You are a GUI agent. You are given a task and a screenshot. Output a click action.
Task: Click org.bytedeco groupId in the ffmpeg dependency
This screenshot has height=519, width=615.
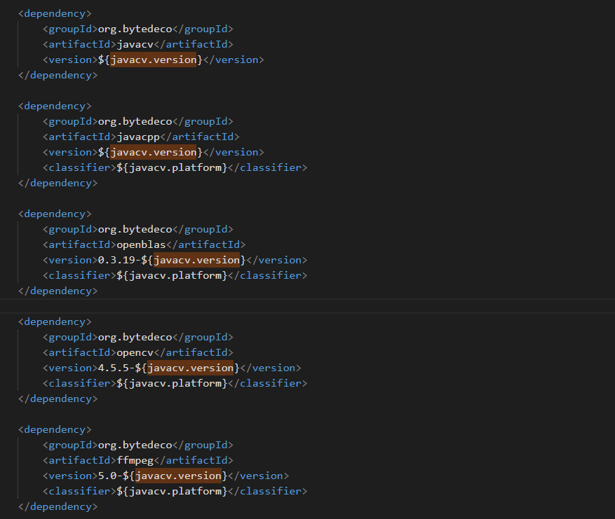coord(135,445)
